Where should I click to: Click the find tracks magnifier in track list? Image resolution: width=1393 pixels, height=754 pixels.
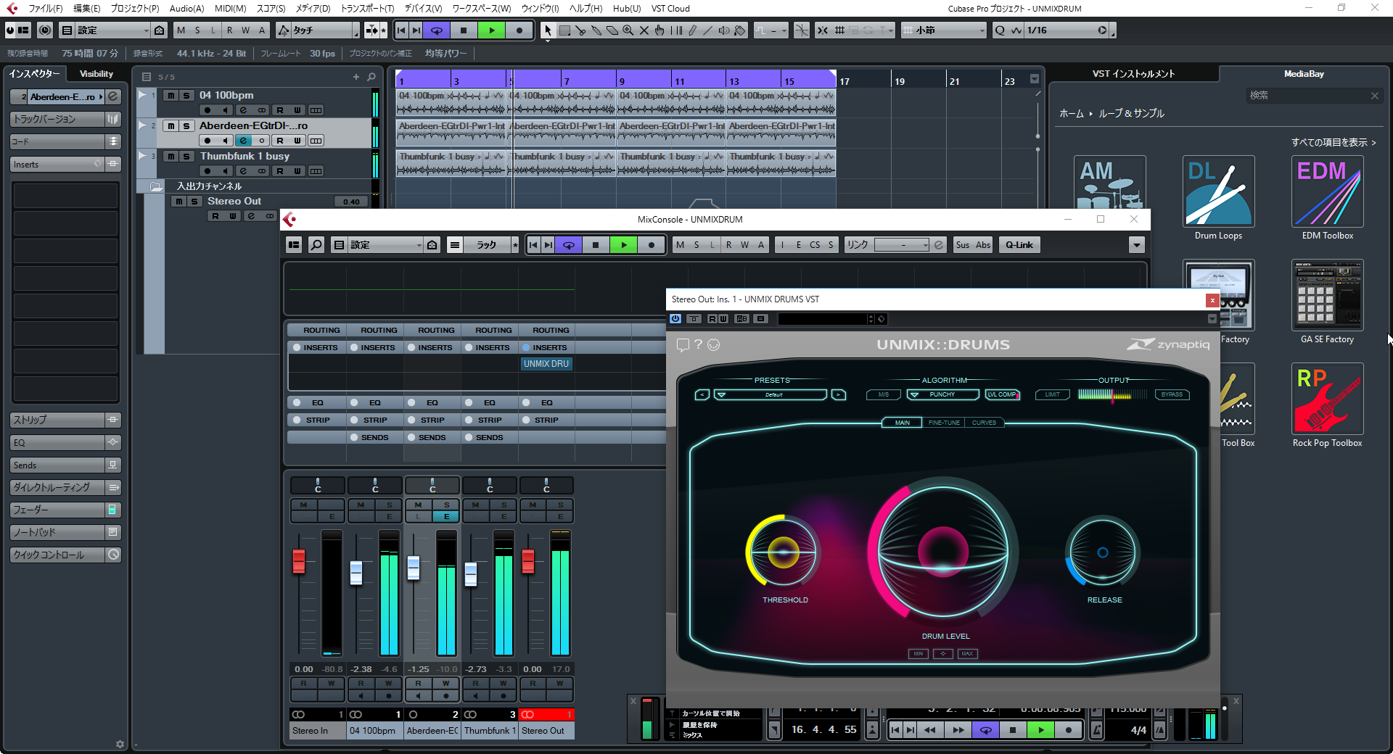pos(371,77)
